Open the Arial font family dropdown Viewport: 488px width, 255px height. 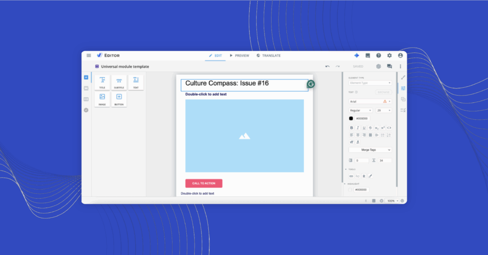[370, 102]
